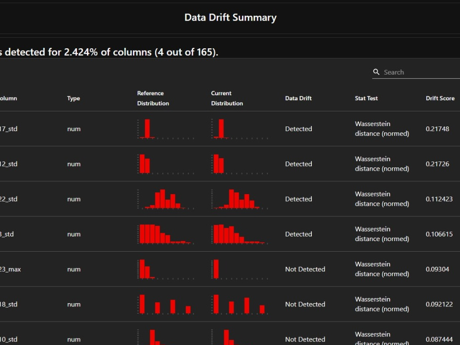Click the 10_std column name
460x345 pixels.
coord(8,339)
